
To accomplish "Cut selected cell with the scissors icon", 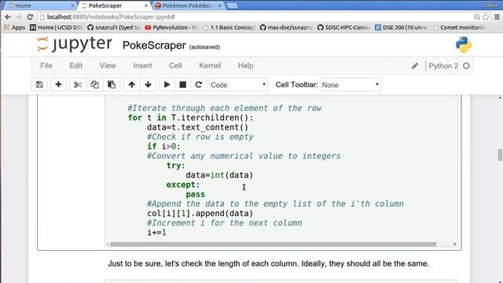I will coord(78,85).
